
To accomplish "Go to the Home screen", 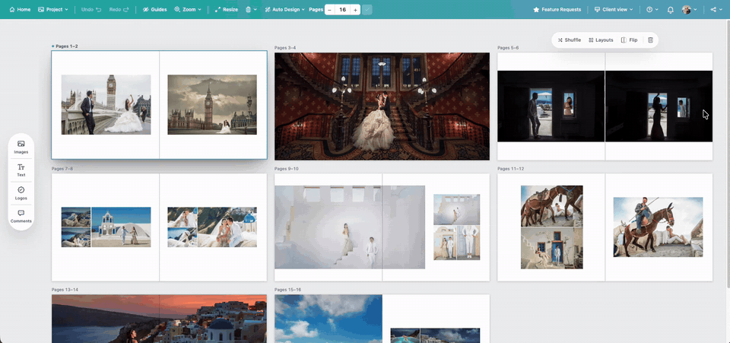I will 20,9.
